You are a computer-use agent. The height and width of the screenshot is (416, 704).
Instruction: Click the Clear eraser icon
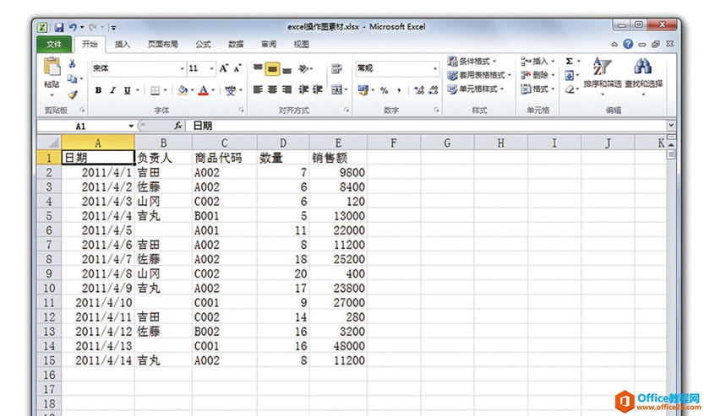tap(569, 89)
